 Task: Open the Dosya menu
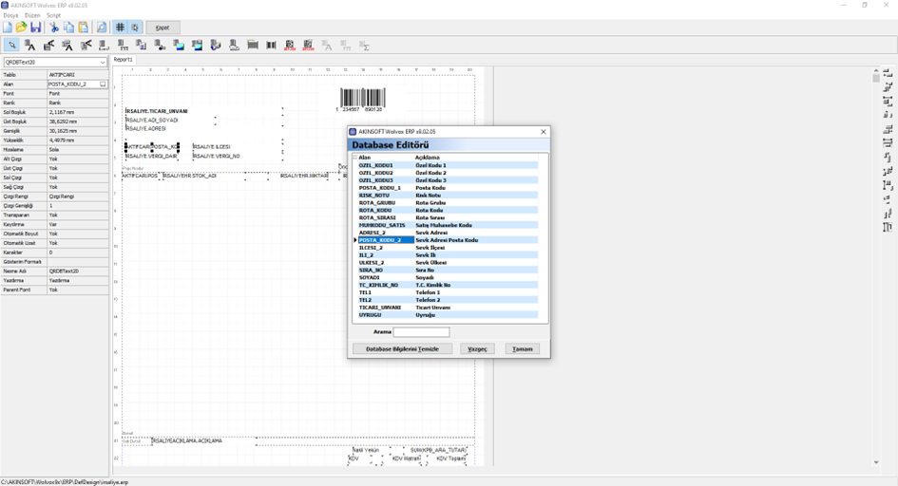[10, 15]
